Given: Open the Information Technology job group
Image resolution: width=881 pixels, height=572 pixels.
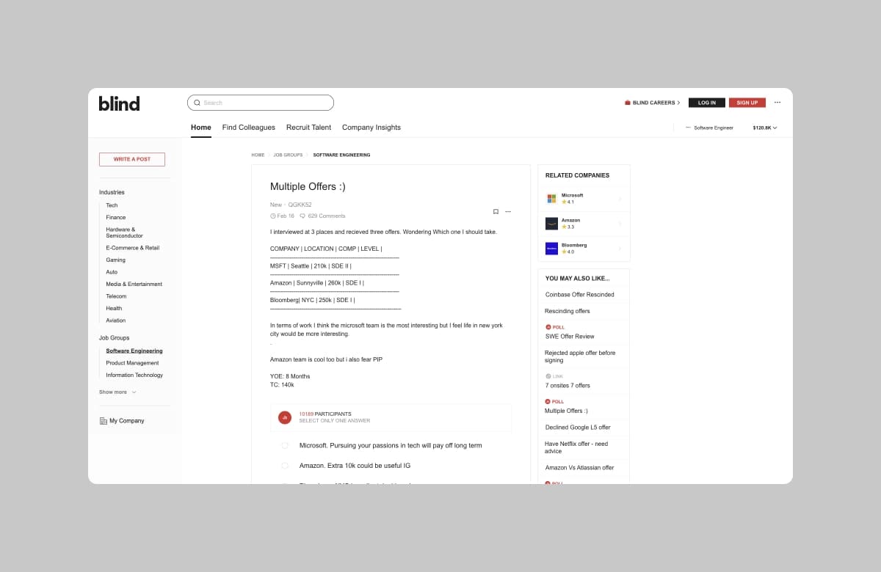Looking at the screenshot, I should 134,375.
